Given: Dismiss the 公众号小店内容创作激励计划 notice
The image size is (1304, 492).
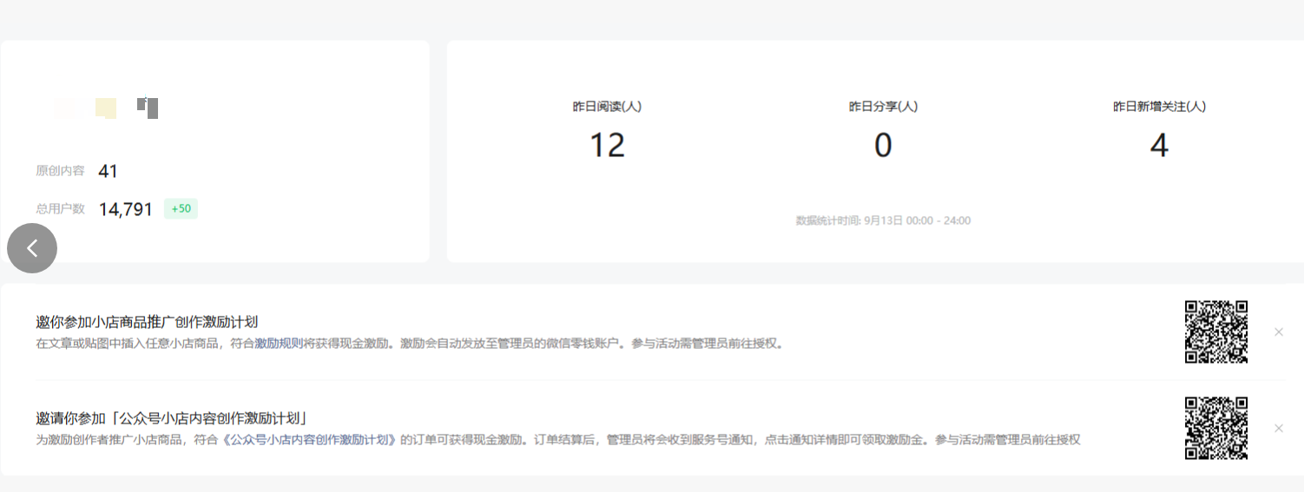Looking at the screenshot, I should [1278, 428].
